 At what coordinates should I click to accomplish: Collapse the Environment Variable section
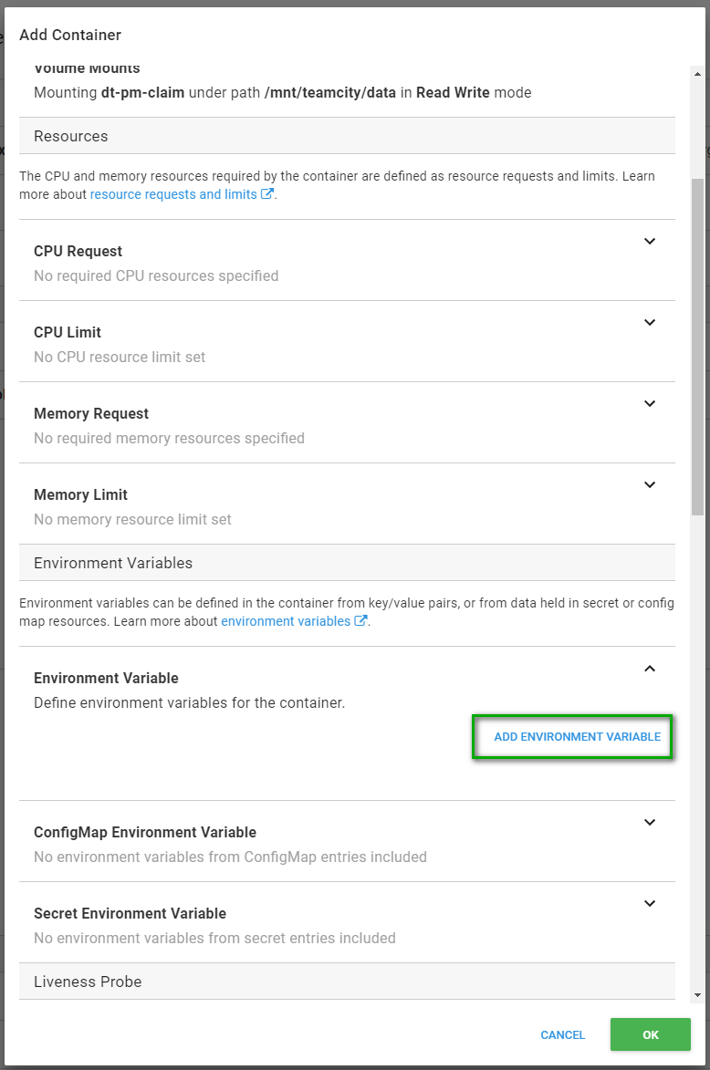[650, 669]
